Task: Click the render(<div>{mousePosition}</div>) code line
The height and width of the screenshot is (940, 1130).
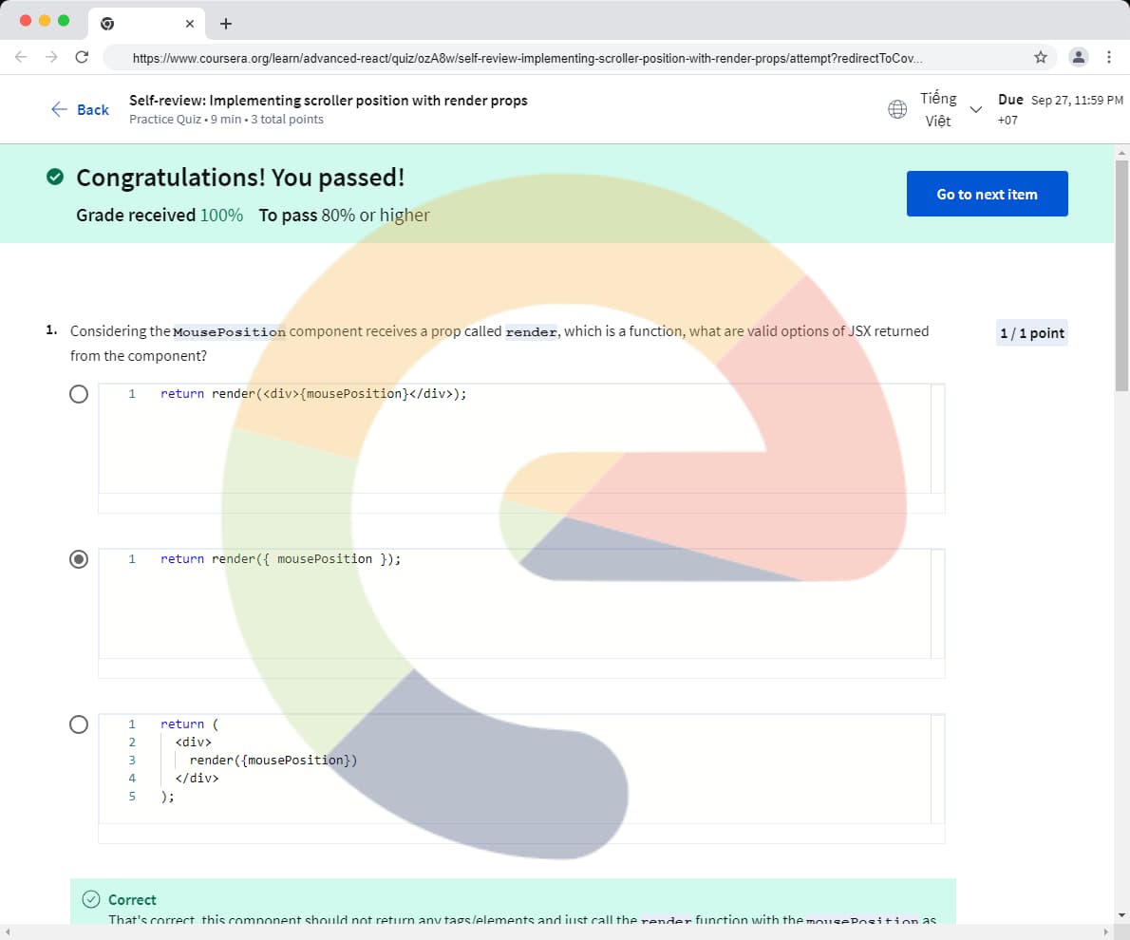Action: 312,394
